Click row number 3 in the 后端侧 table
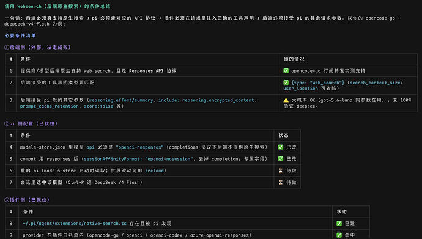The height and width of the screenshot is (239, 422). (x=11, y=100)
